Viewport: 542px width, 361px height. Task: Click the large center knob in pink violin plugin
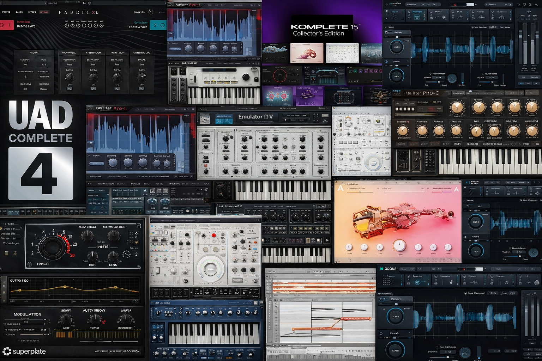tap(399, 245)
